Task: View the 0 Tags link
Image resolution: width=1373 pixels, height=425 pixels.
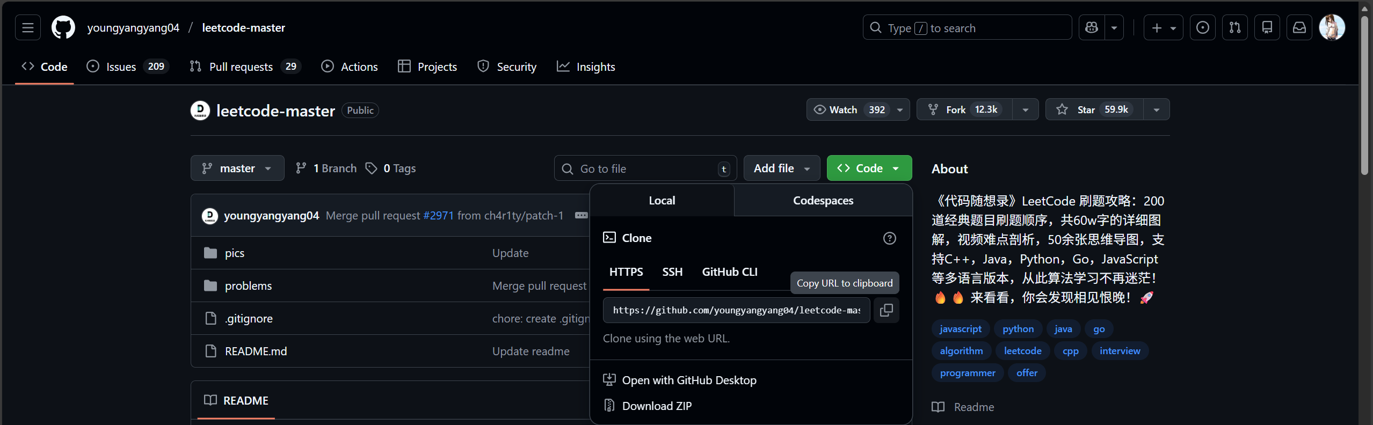Action: click(x=390, y=168)
